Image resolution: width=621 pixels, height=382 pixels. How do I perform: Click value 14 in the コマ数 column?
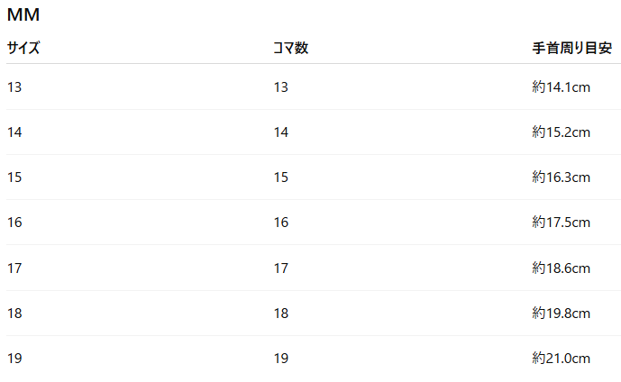click(281, 132)
